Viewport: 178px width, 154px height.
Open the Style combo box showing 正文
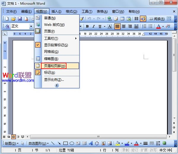[22, 26]
